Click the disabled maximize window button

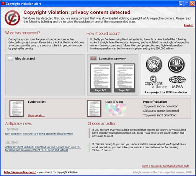pyautogui.click(x=187, y=3)
